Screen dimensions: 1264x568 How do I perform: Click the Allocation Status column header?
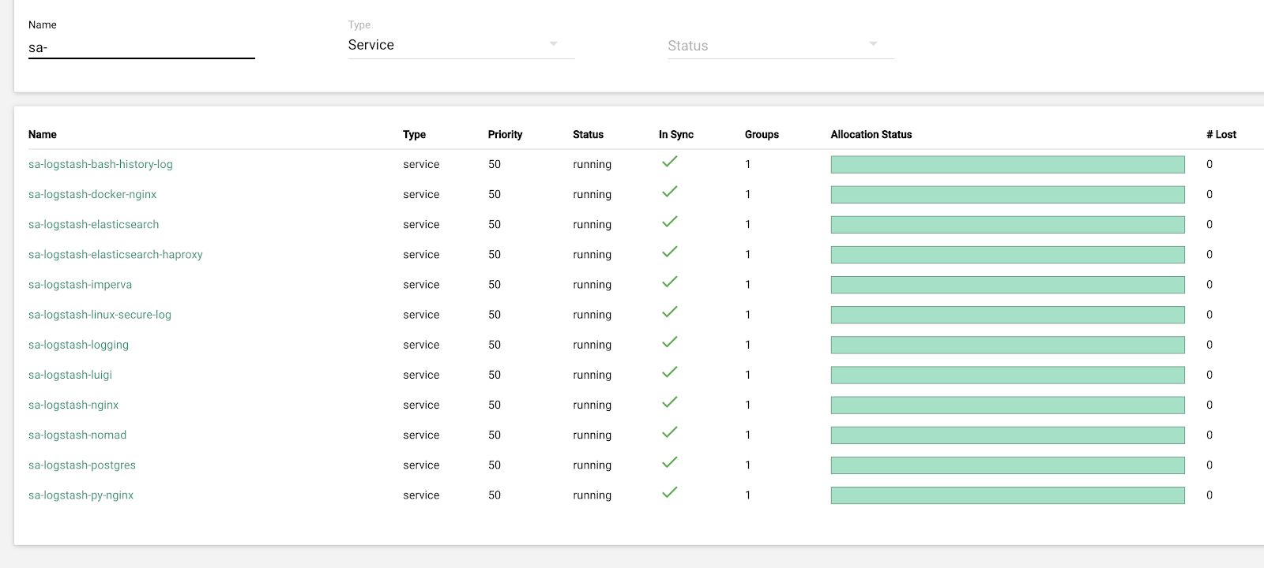click(871, 135)
